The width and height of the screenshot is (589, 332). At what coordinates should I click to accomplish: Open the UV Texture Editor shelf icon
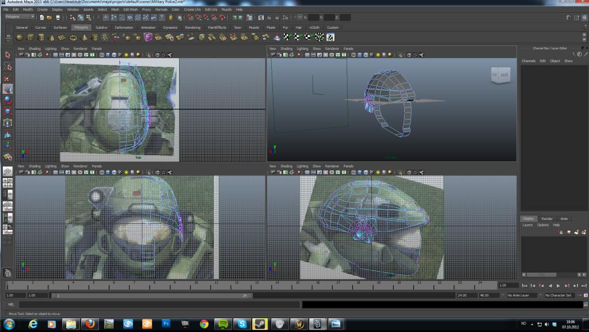coord(330,37)
